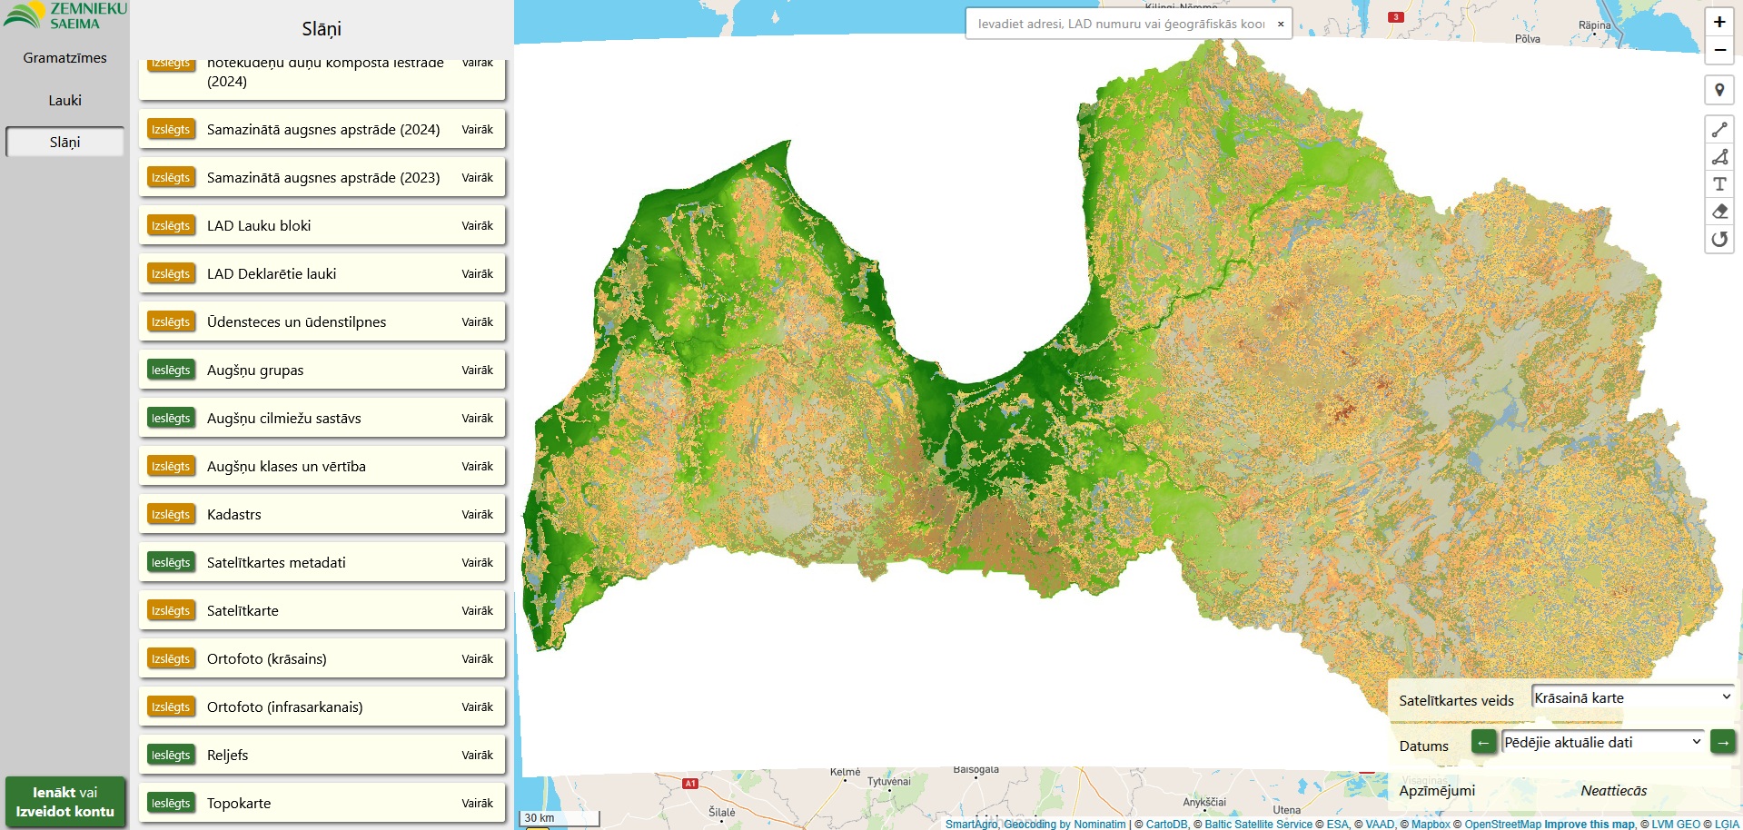
Task: Switch off the Reljefs layer toggle
Action: click(171, 756)
